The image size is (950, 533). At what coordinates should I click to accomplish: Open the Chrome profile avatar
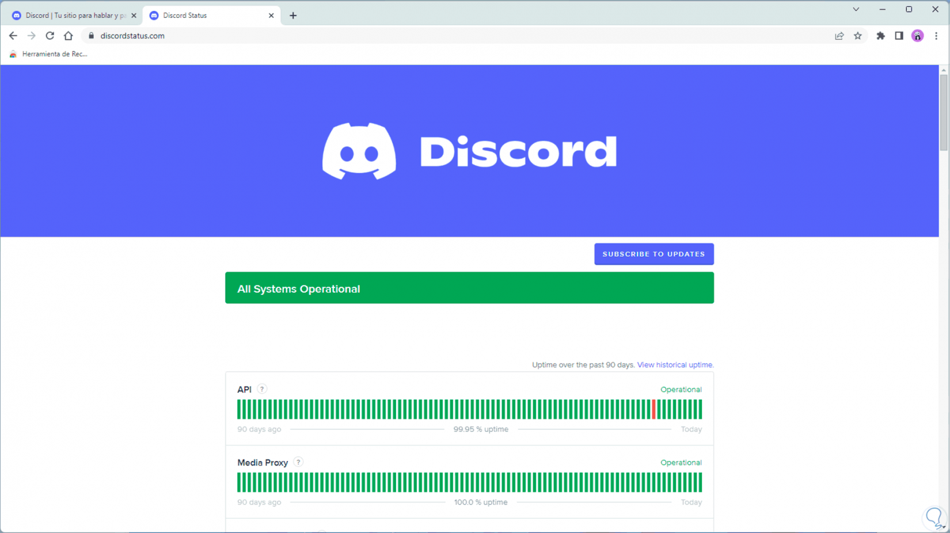(918, 36)
